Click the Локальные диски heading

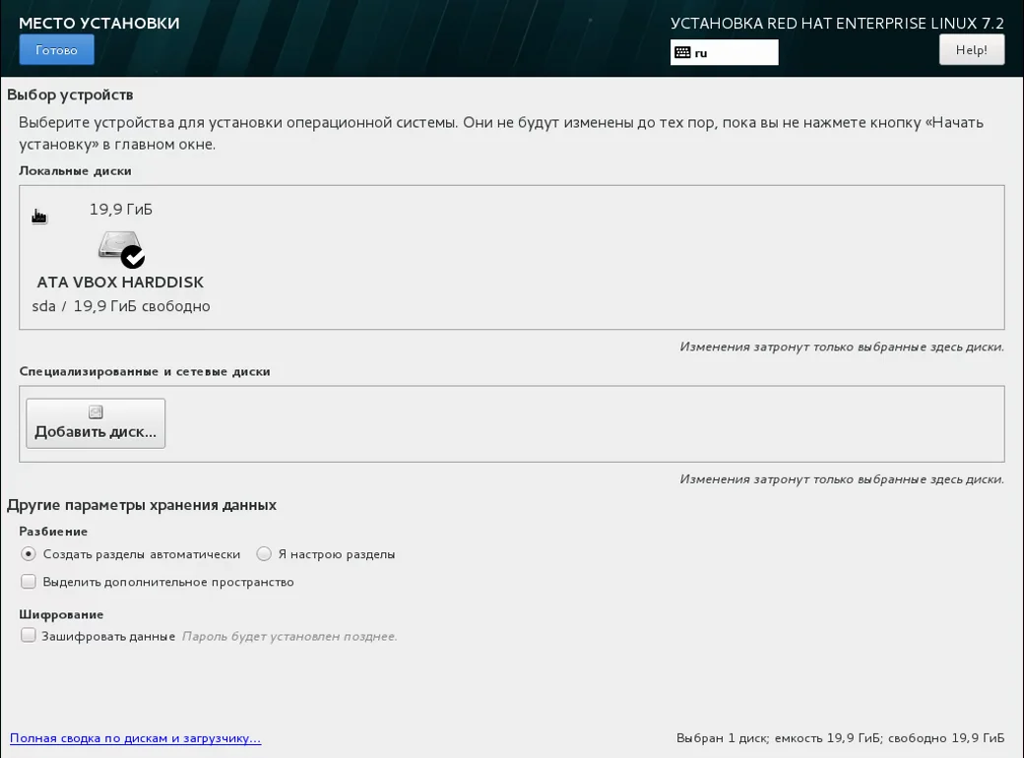point(75,171)
